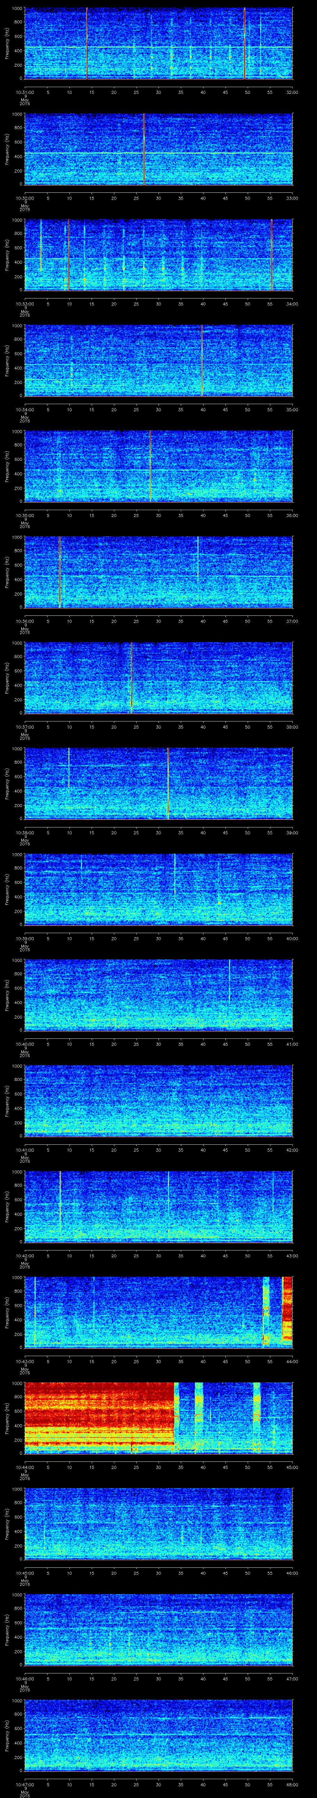This screenshot has width=317, height=1798.
Task: Open the 10:46:00 spectrogram panel
Action: point(158,1629)
